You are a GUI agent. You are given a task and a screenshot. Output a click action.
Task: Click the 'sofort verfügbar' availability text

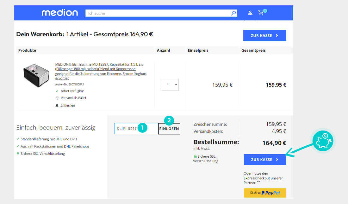[x=72, y=91]
